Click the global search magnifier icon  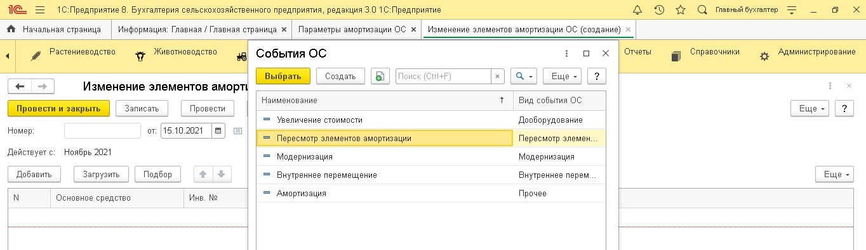(702, 10)
